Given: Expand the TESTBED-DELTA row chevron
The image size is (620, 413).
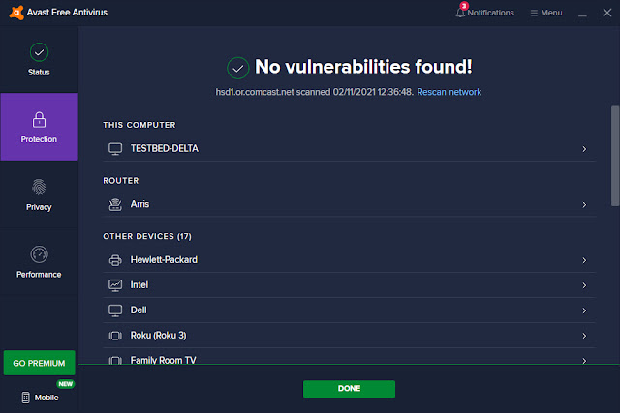Looking at the screenshot, I should (584, 149).
